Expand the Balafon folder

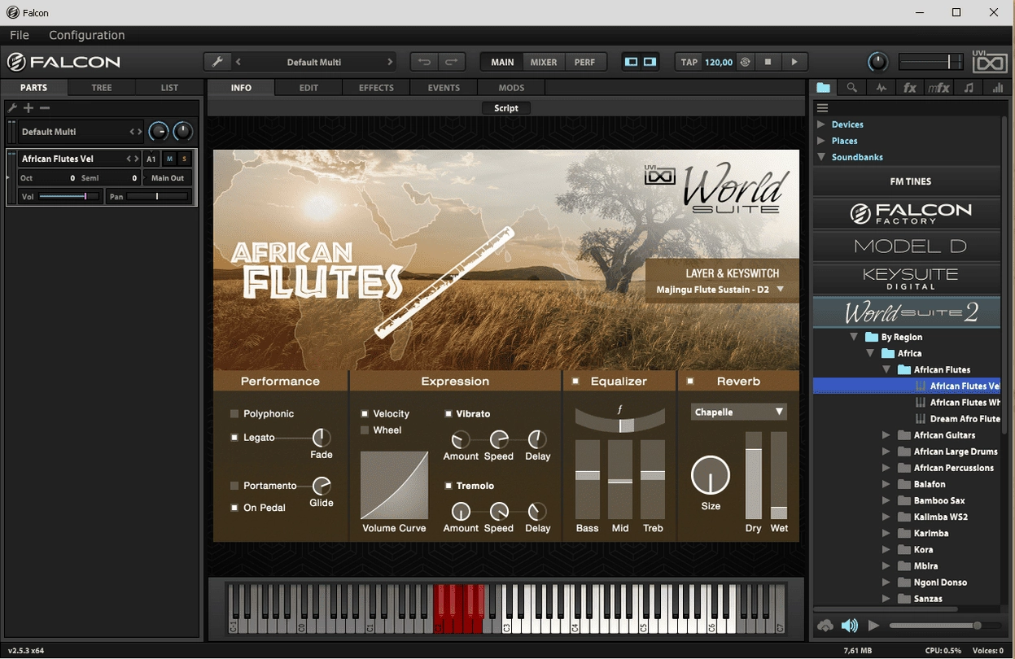(886, 484)
